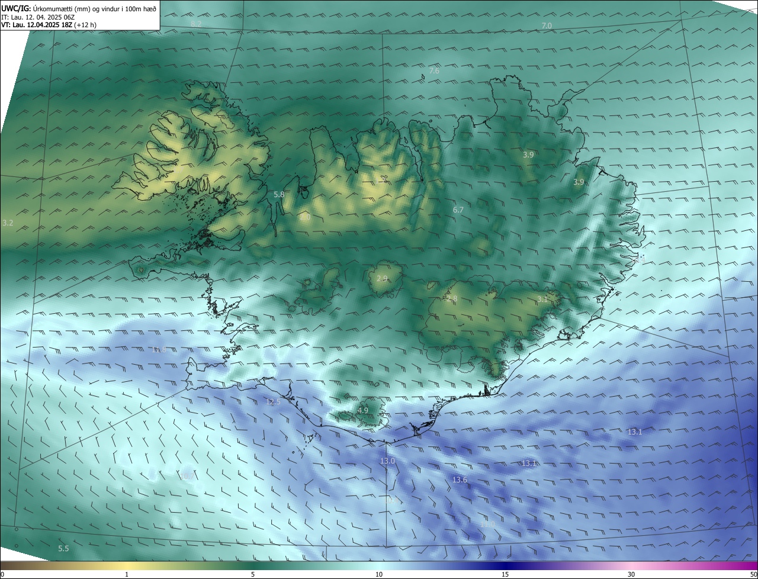This screenshot has width=758, height=579.
Task: Click the 13.6 value label on the map
Action: pos(460,480)
